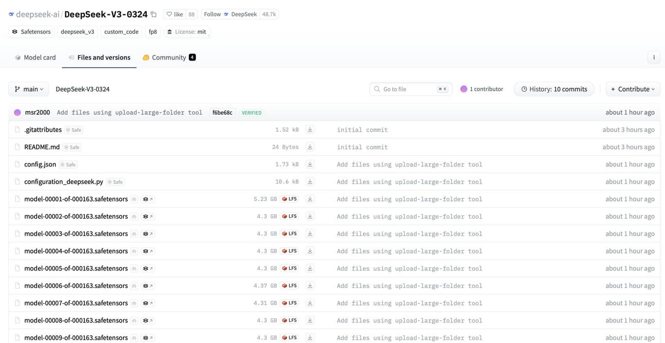This screenshot has height=343, width=665.
Task: Inspect safetensors viewer icon for model-00006
Action: (148, 286)
